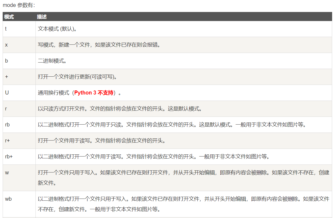The image size is (334, 218).
Task: Select the 'rb' mode cell
Action: 19,125
